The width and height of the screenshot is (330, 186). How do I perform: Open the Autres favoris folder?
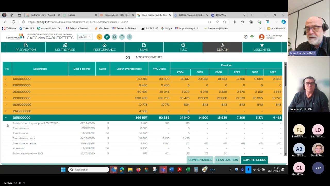pyautogui.click(x=276, y=28)
